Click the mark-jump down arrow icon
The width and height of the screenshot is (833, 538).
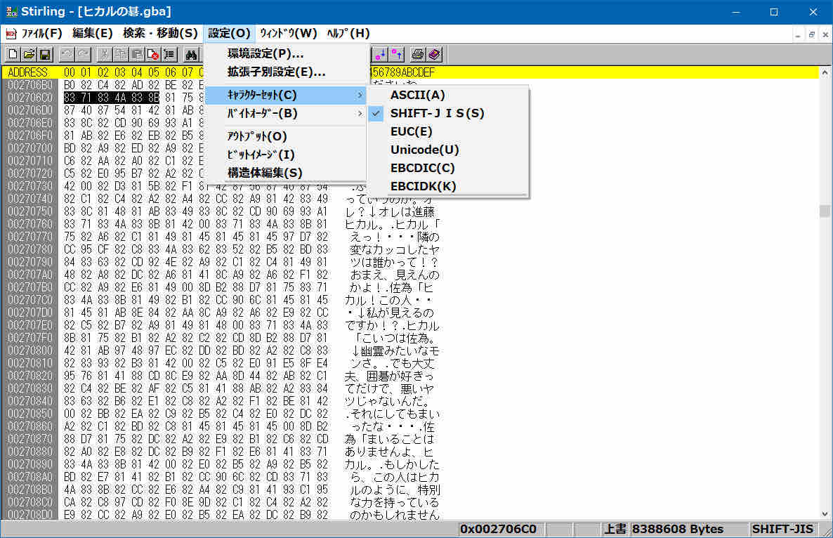[x=381, y=54]
